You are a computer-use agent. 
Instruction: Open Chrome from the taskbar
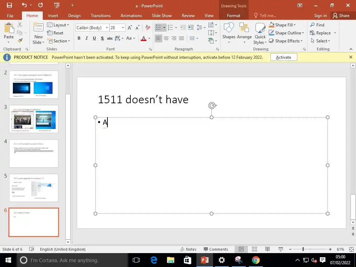[256, 260]
